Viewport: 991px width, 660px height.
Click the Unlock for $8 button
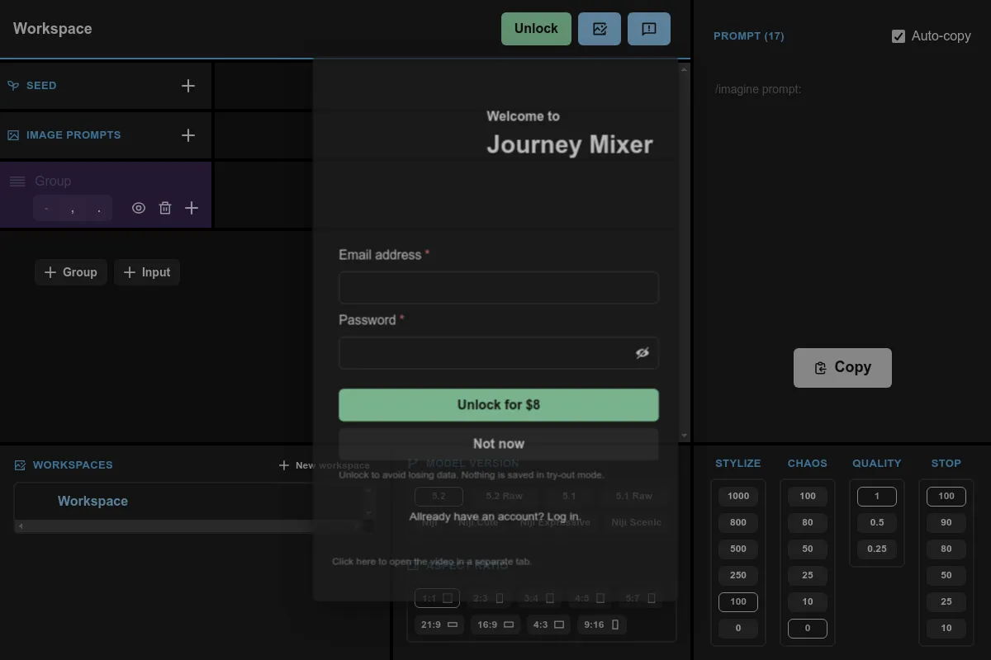(x=498, y=405)
